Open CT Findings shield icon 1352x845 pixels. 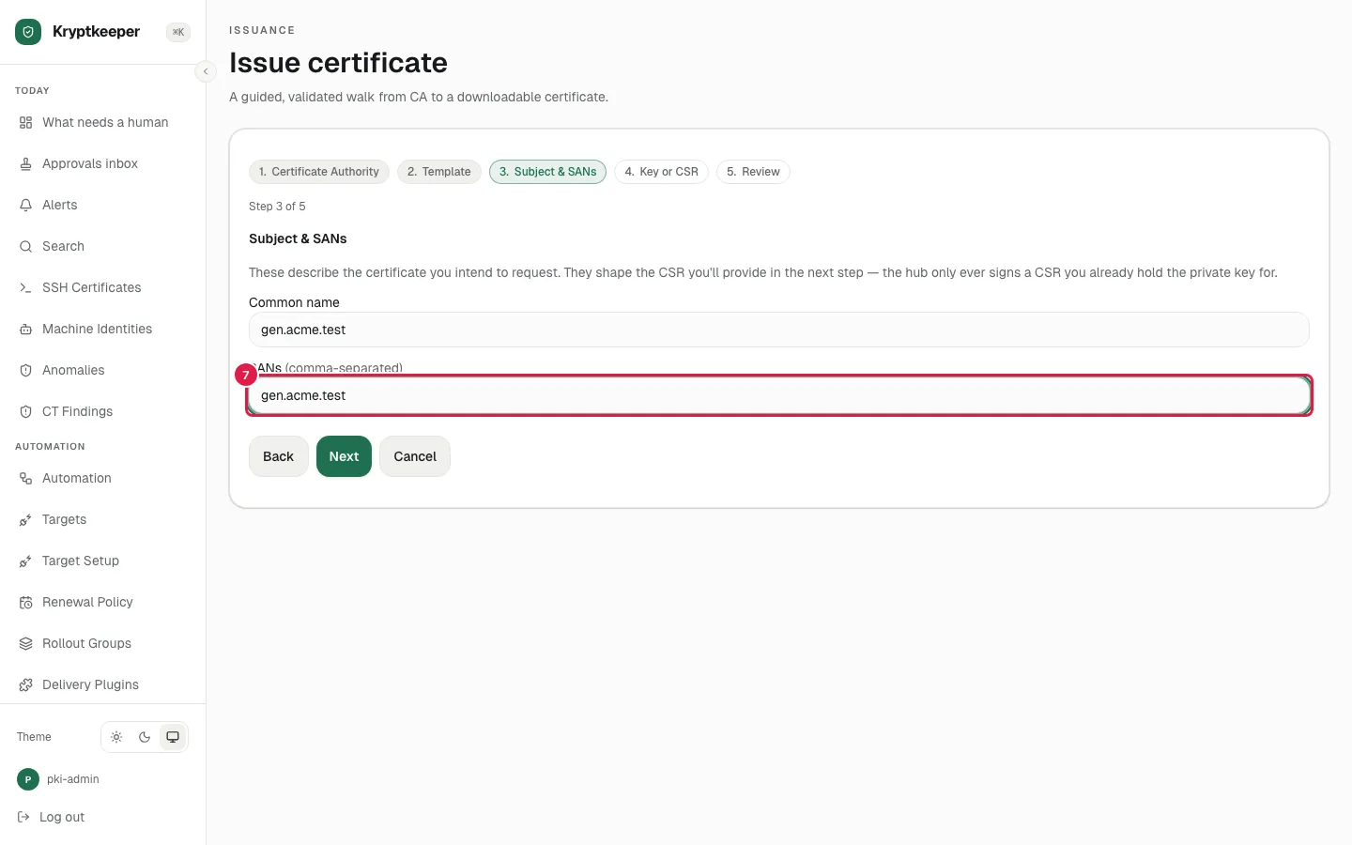[x=26, y=412]
